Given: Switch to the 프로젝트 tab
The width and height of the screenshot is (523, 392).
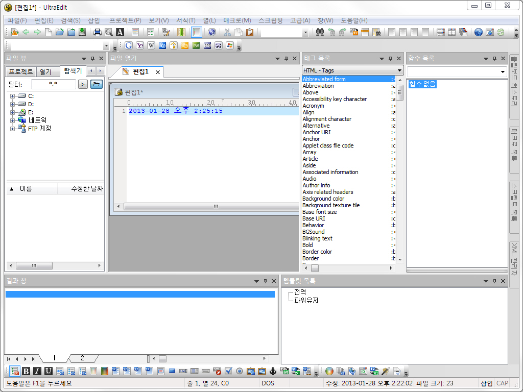Looking at the screenshot, I should tap(20, 71).
